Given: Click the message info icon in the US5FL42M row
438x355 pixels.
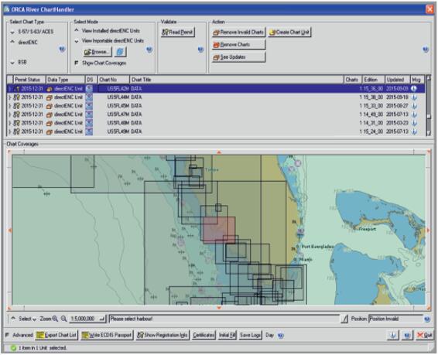Looking at the screenshot, I should [414, 89].
